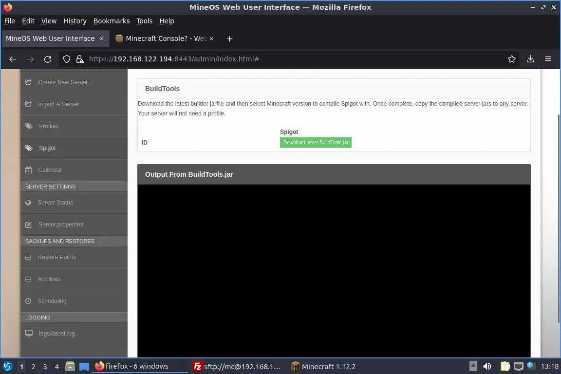The width and height of the screenshot is (561, 374).
Task: Open Scheduling page
Action: coord(74,301)
